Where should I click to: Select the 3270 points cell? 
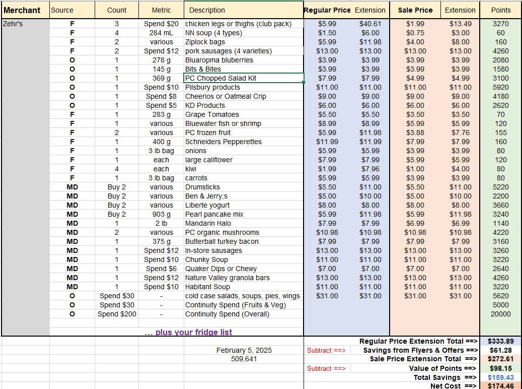[x=501, y=24]
